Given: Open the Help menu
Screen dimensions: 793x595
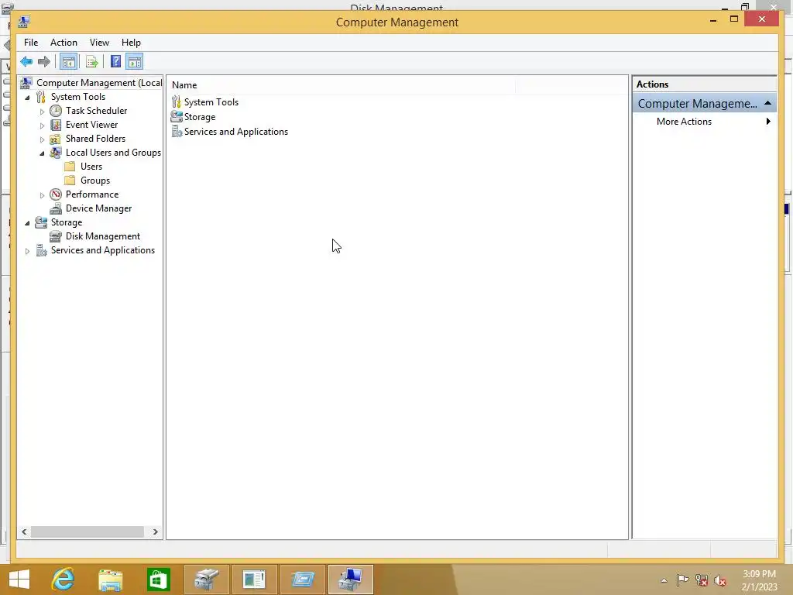Looking at the screenshot, I should coord(131,43).
